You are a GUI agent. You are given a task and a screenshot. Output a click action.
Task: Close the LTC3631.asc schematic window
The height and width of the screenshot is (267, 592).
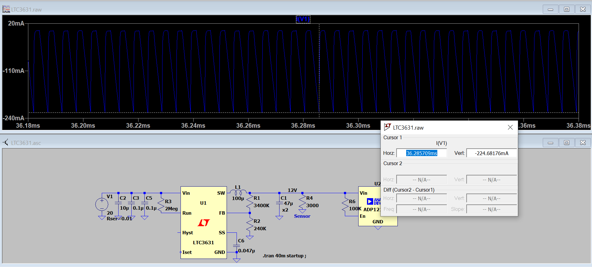point(583,143)
